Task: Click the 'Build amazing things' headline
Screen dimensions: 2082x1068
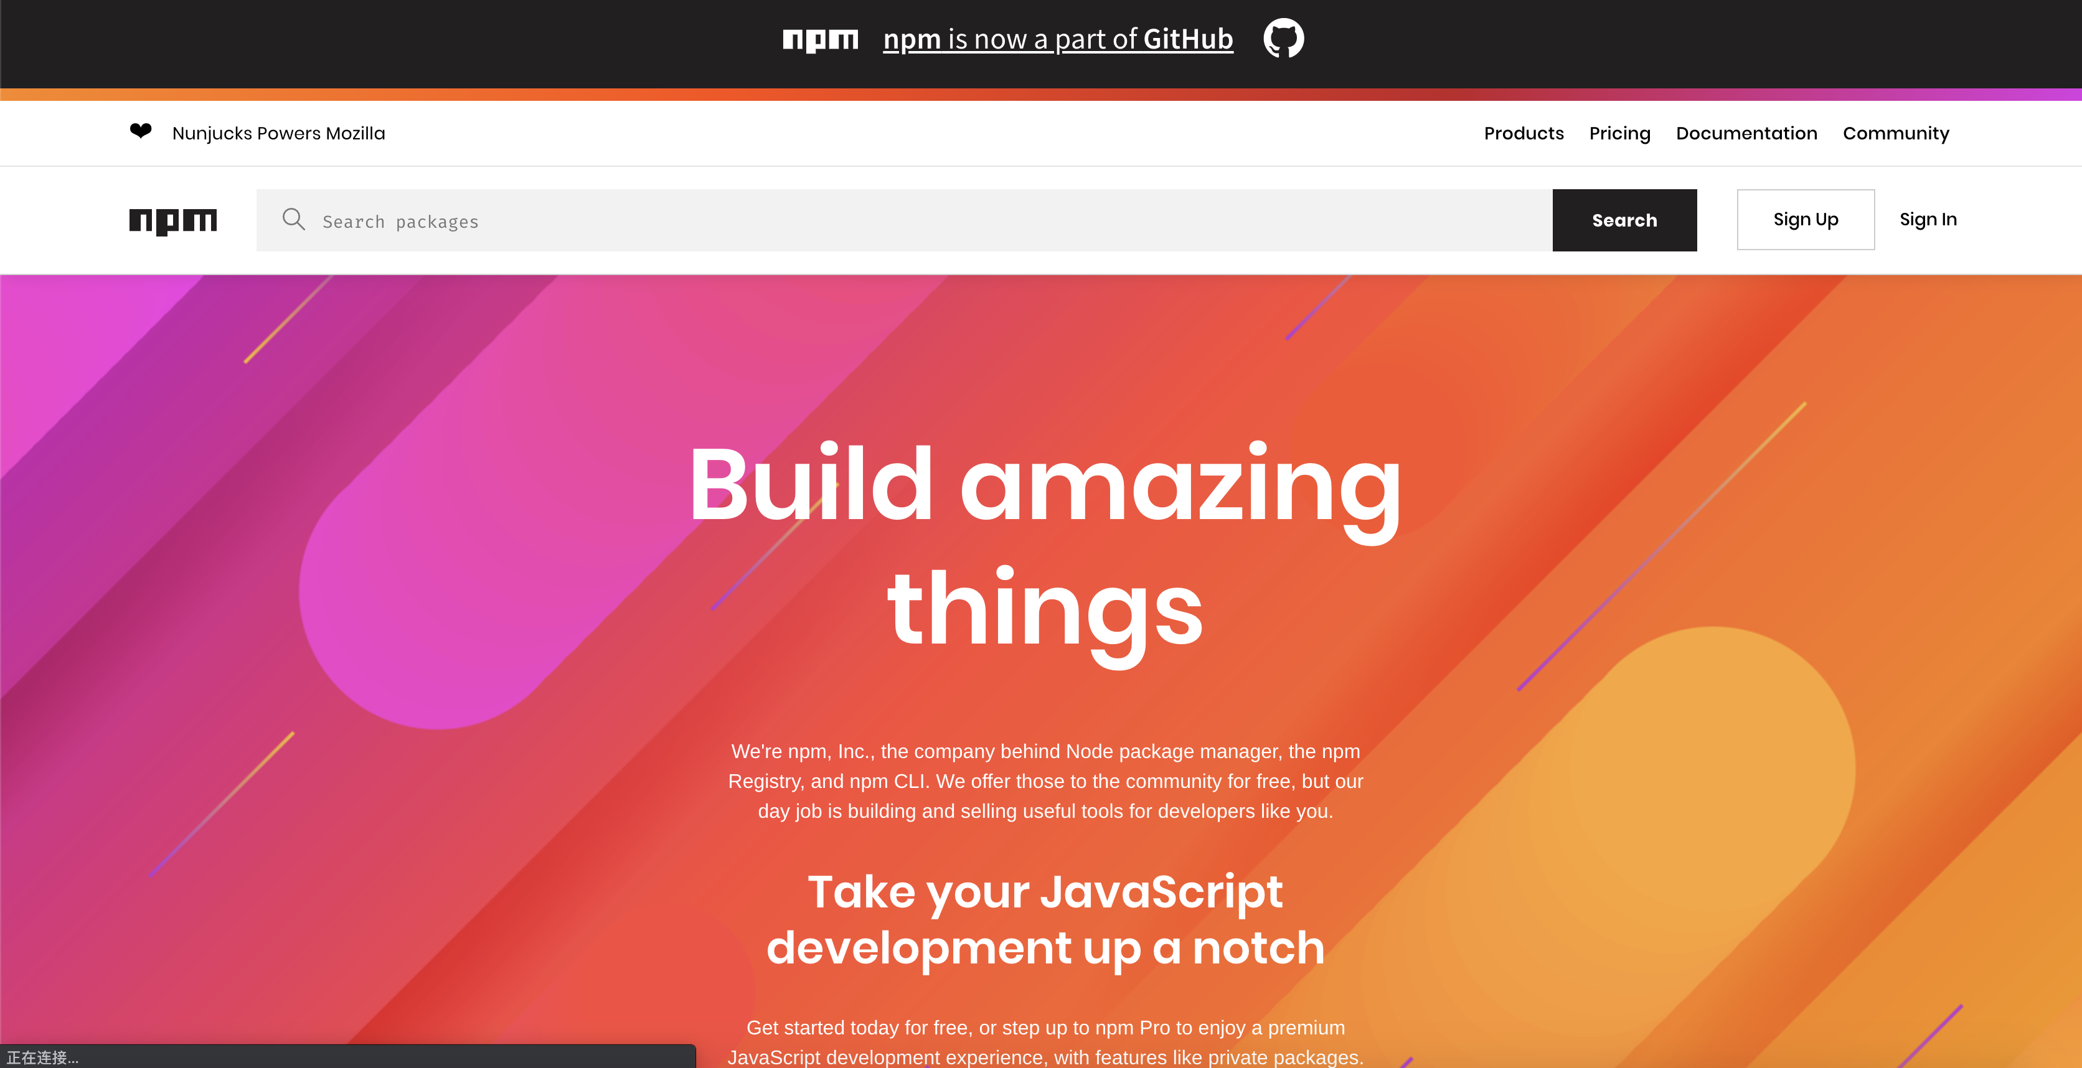Action: click(1044, 546)
